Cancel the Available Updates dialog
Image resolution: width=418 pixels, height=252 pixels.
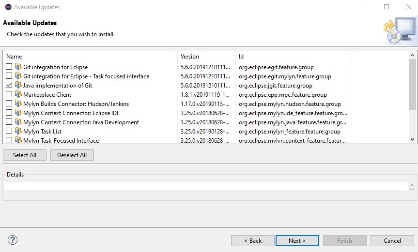[x=392, y=240]
